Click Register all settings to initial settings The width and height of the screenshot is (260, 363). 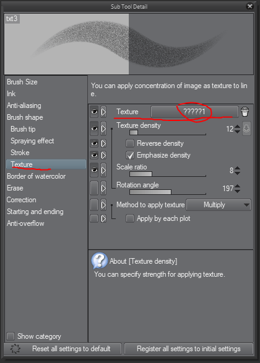(189, 349)
